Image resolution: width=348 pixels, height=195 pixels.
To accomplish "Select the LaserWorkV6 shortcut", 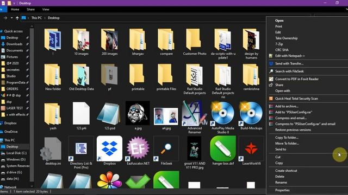I will (251, 151).
